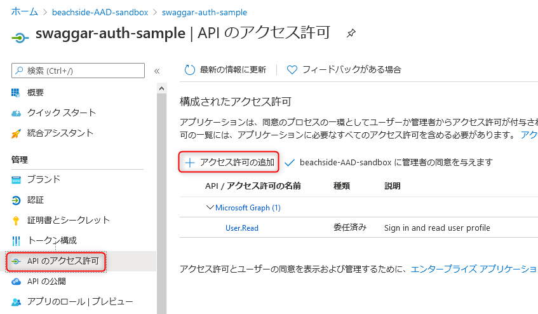Click the 概要 grid icon
538x314 pixels.
[16, 93]
